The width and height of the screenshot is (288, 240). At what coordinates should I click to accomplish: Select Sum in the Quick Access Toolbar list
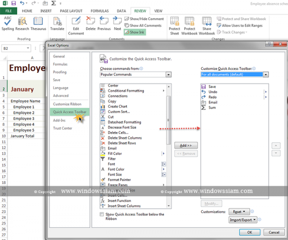[234, 108]
